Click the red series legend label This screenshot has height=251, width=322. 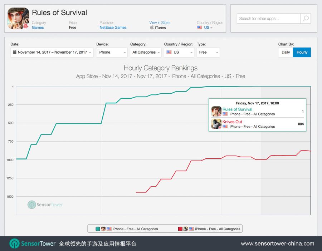pos(218,229)
